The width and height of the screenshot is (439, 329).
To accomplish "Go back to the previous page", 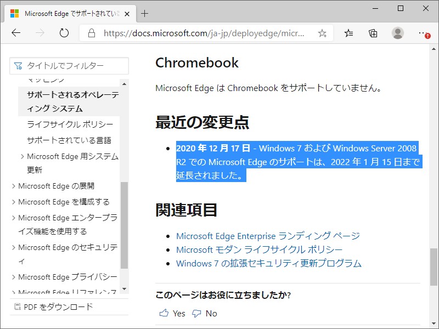I will coord(16,33).
